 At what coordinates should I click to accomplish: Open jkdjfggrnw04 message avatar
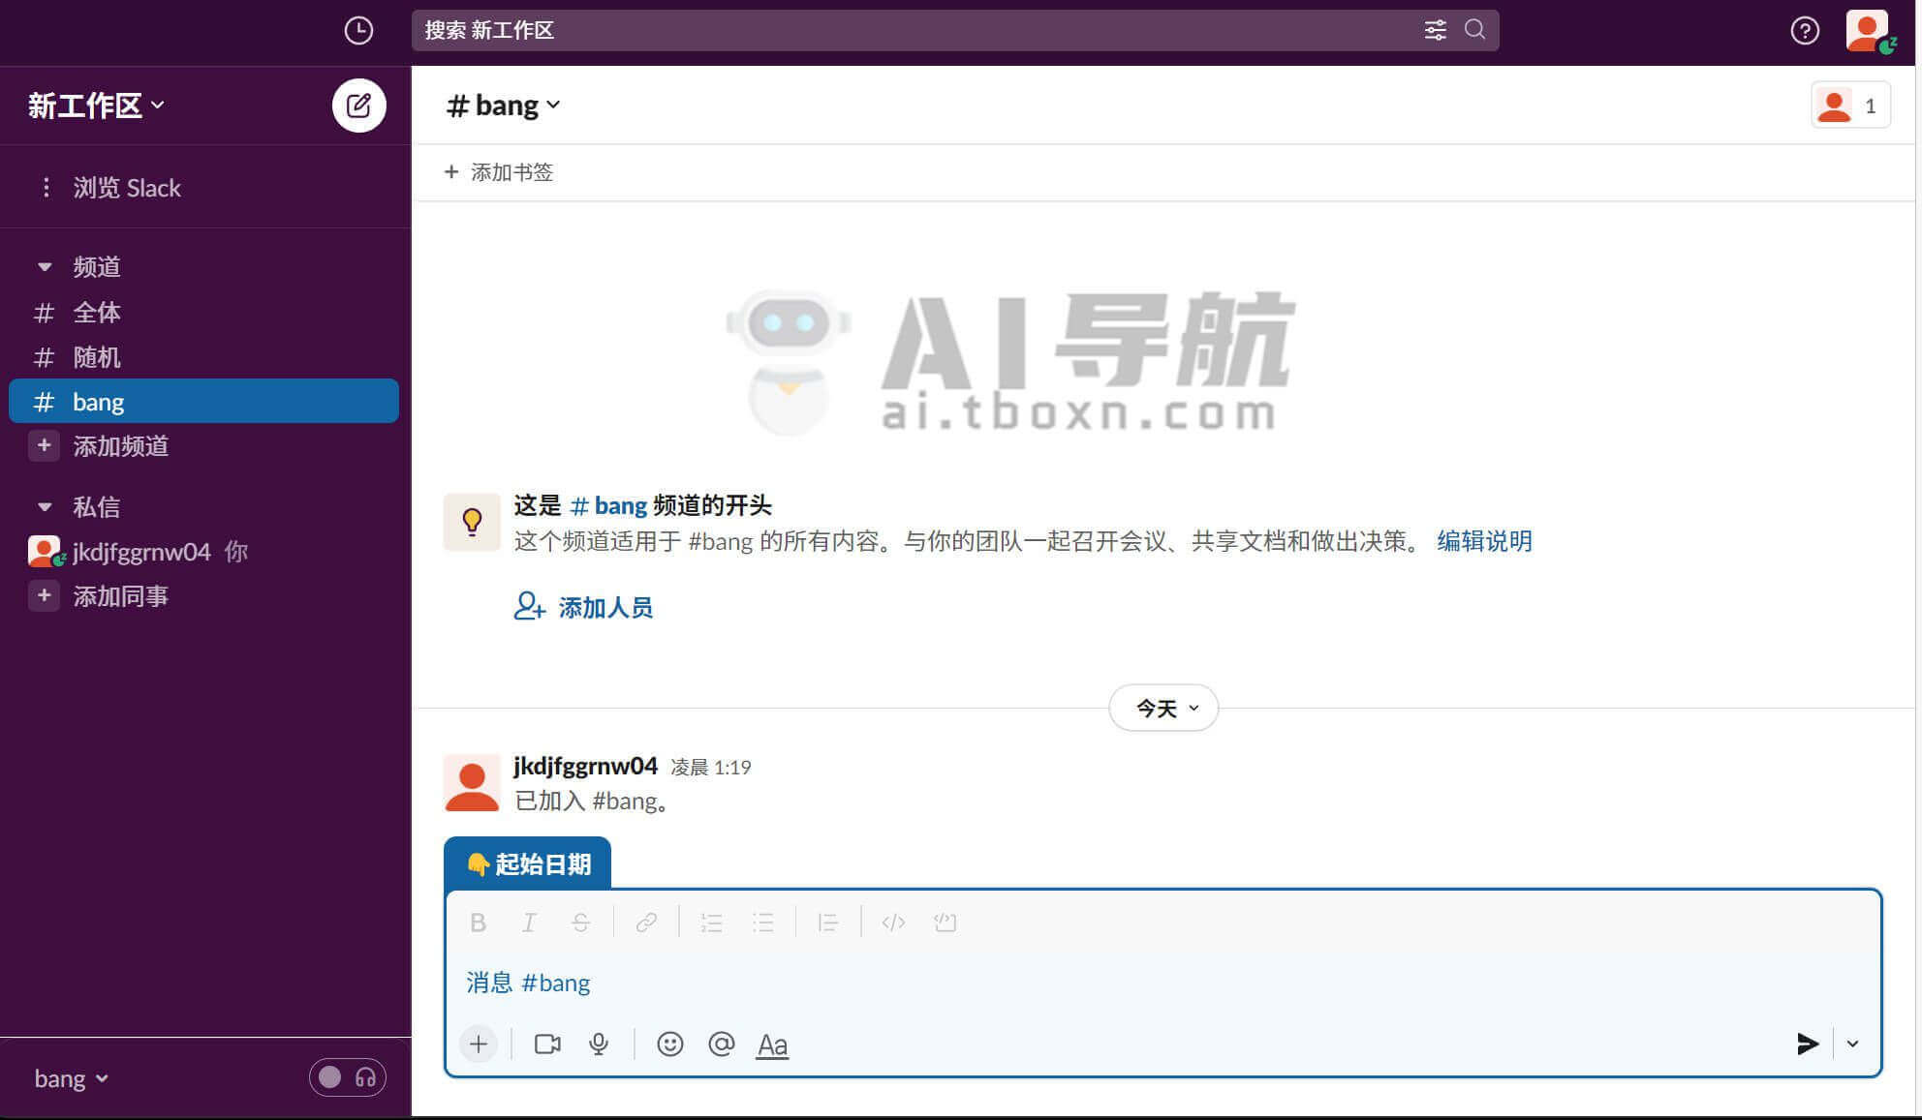[x=472, y=782]
